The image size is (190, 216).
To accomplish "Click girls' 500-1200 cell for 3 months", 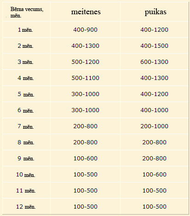I will (x=86, y=62).
